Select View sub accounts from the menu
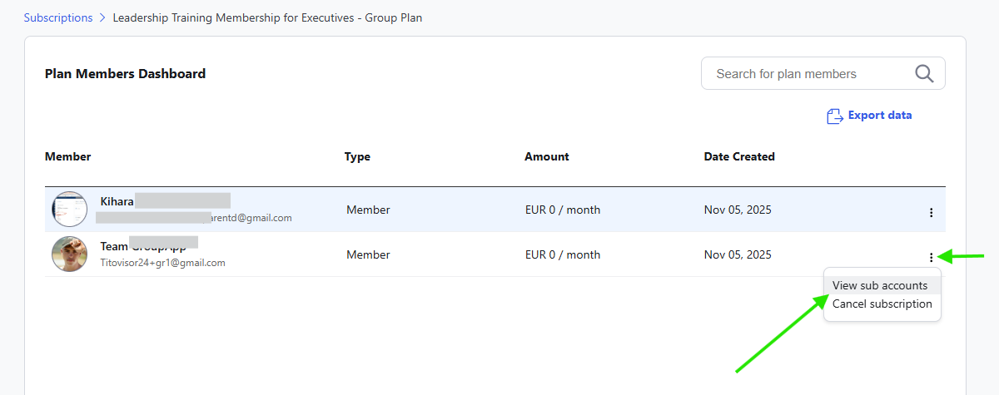Image resolution: width=999 pixels, height=395 pixels. 880,285
